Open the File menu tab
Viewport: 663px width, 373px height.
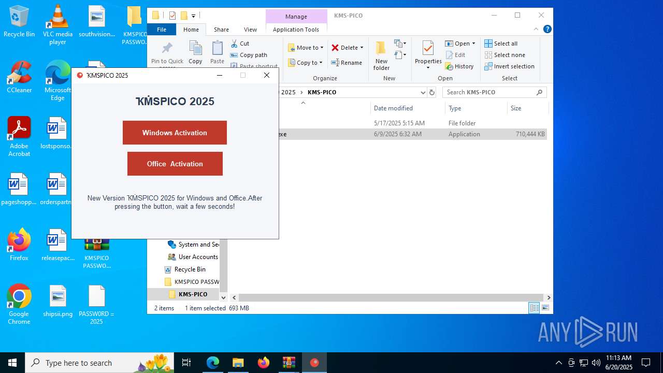(x=162, y=30)
